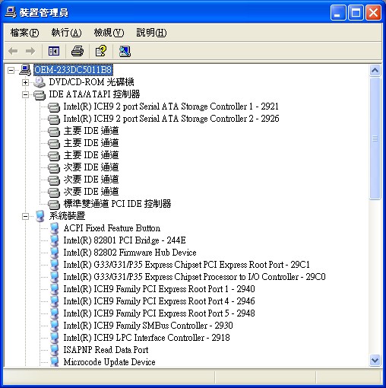Click the forward arrow in toolbar
386x388 pixels.
[x=30, y=51]
